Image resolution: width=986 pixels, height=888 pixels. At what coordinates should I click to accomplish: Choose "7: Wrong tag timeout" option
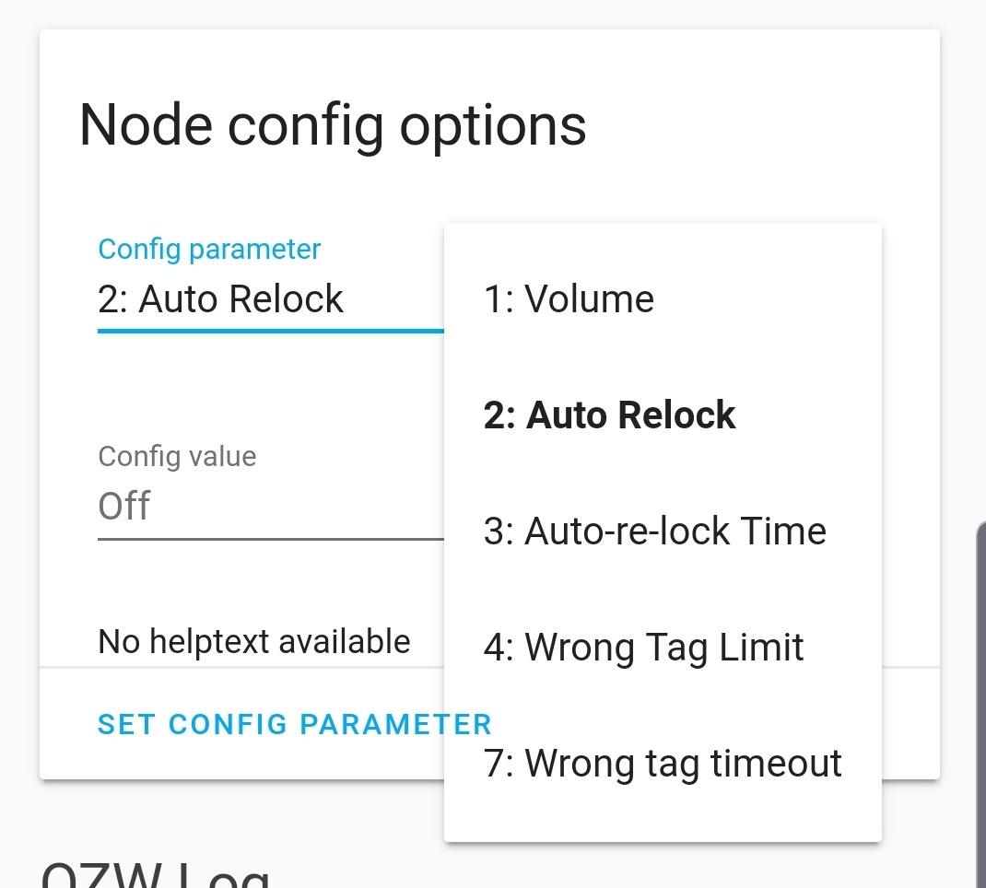[x=662, y=763]
